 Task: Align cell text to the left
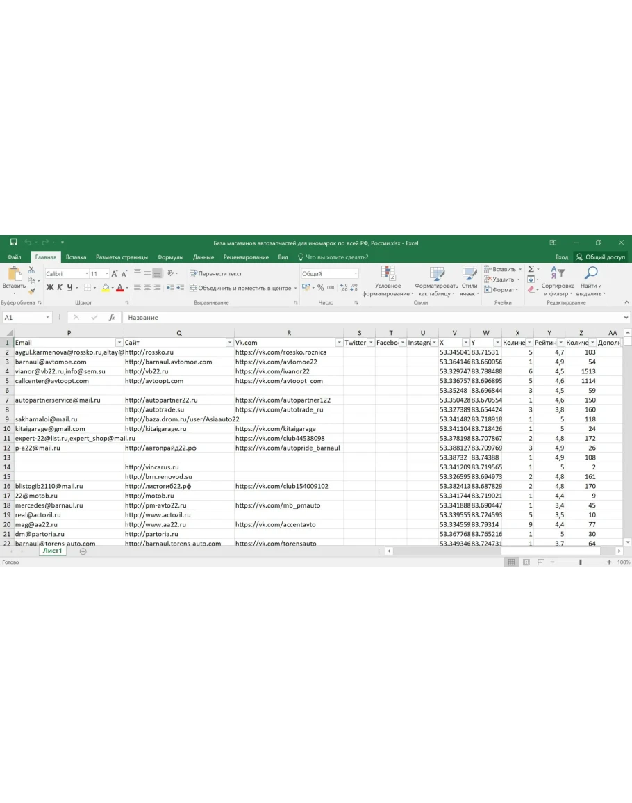coord(137,288)
